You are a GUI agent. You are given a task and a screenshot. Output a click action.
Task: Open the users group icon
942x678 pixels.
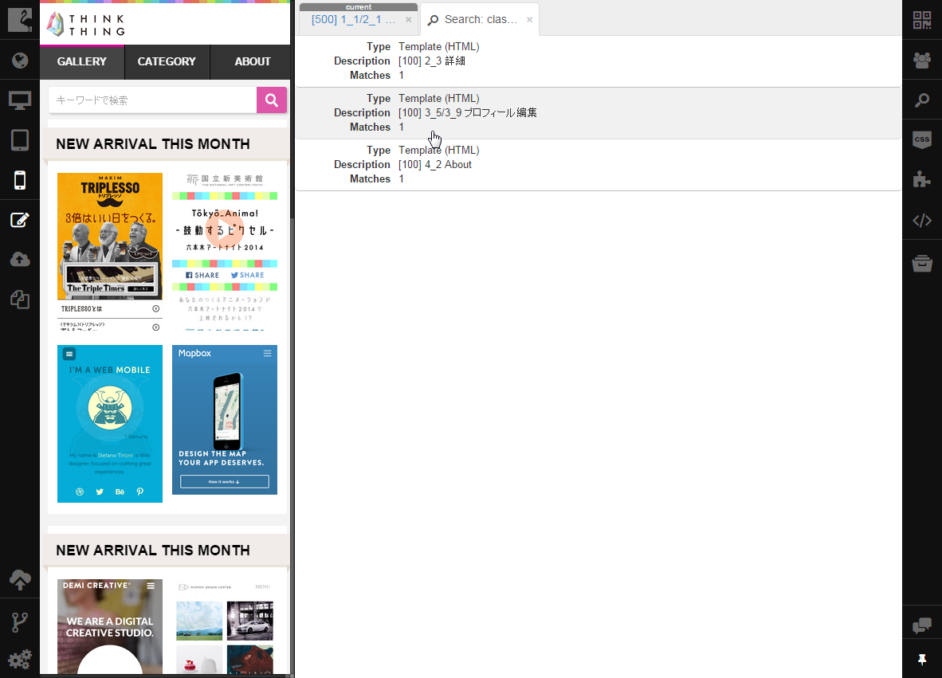pos(922,60)
